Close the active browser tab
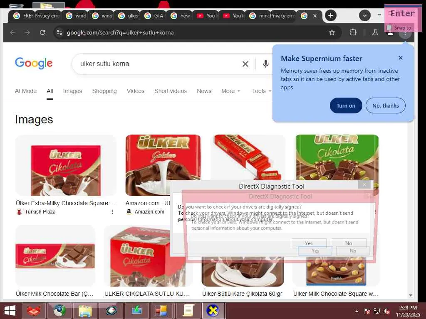This screenshot has width=426, height=319. [x=315, y=16]
